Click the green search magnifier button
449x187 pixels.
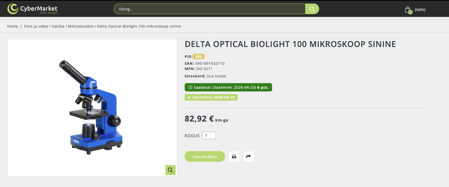[x=312, y=9]
